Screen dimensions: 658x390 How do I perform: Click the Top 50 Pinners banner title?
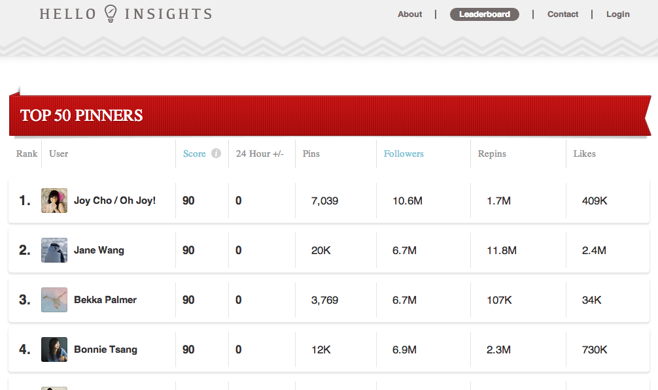pyautogui.click(x=81, y=116)
